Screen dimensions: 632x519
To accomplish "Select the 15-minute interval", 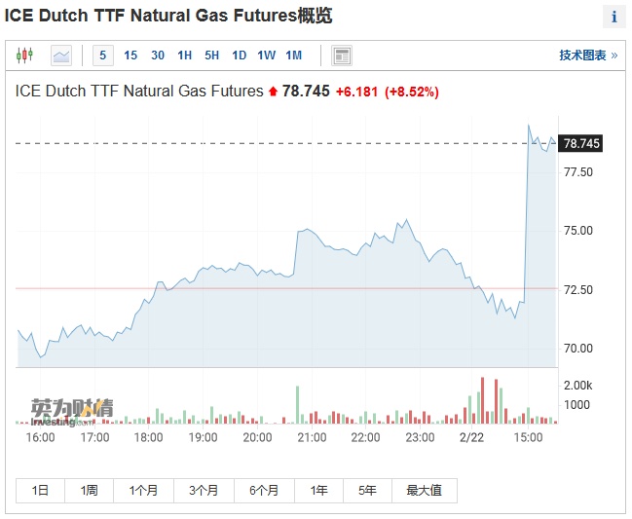I will click(130, 56).
